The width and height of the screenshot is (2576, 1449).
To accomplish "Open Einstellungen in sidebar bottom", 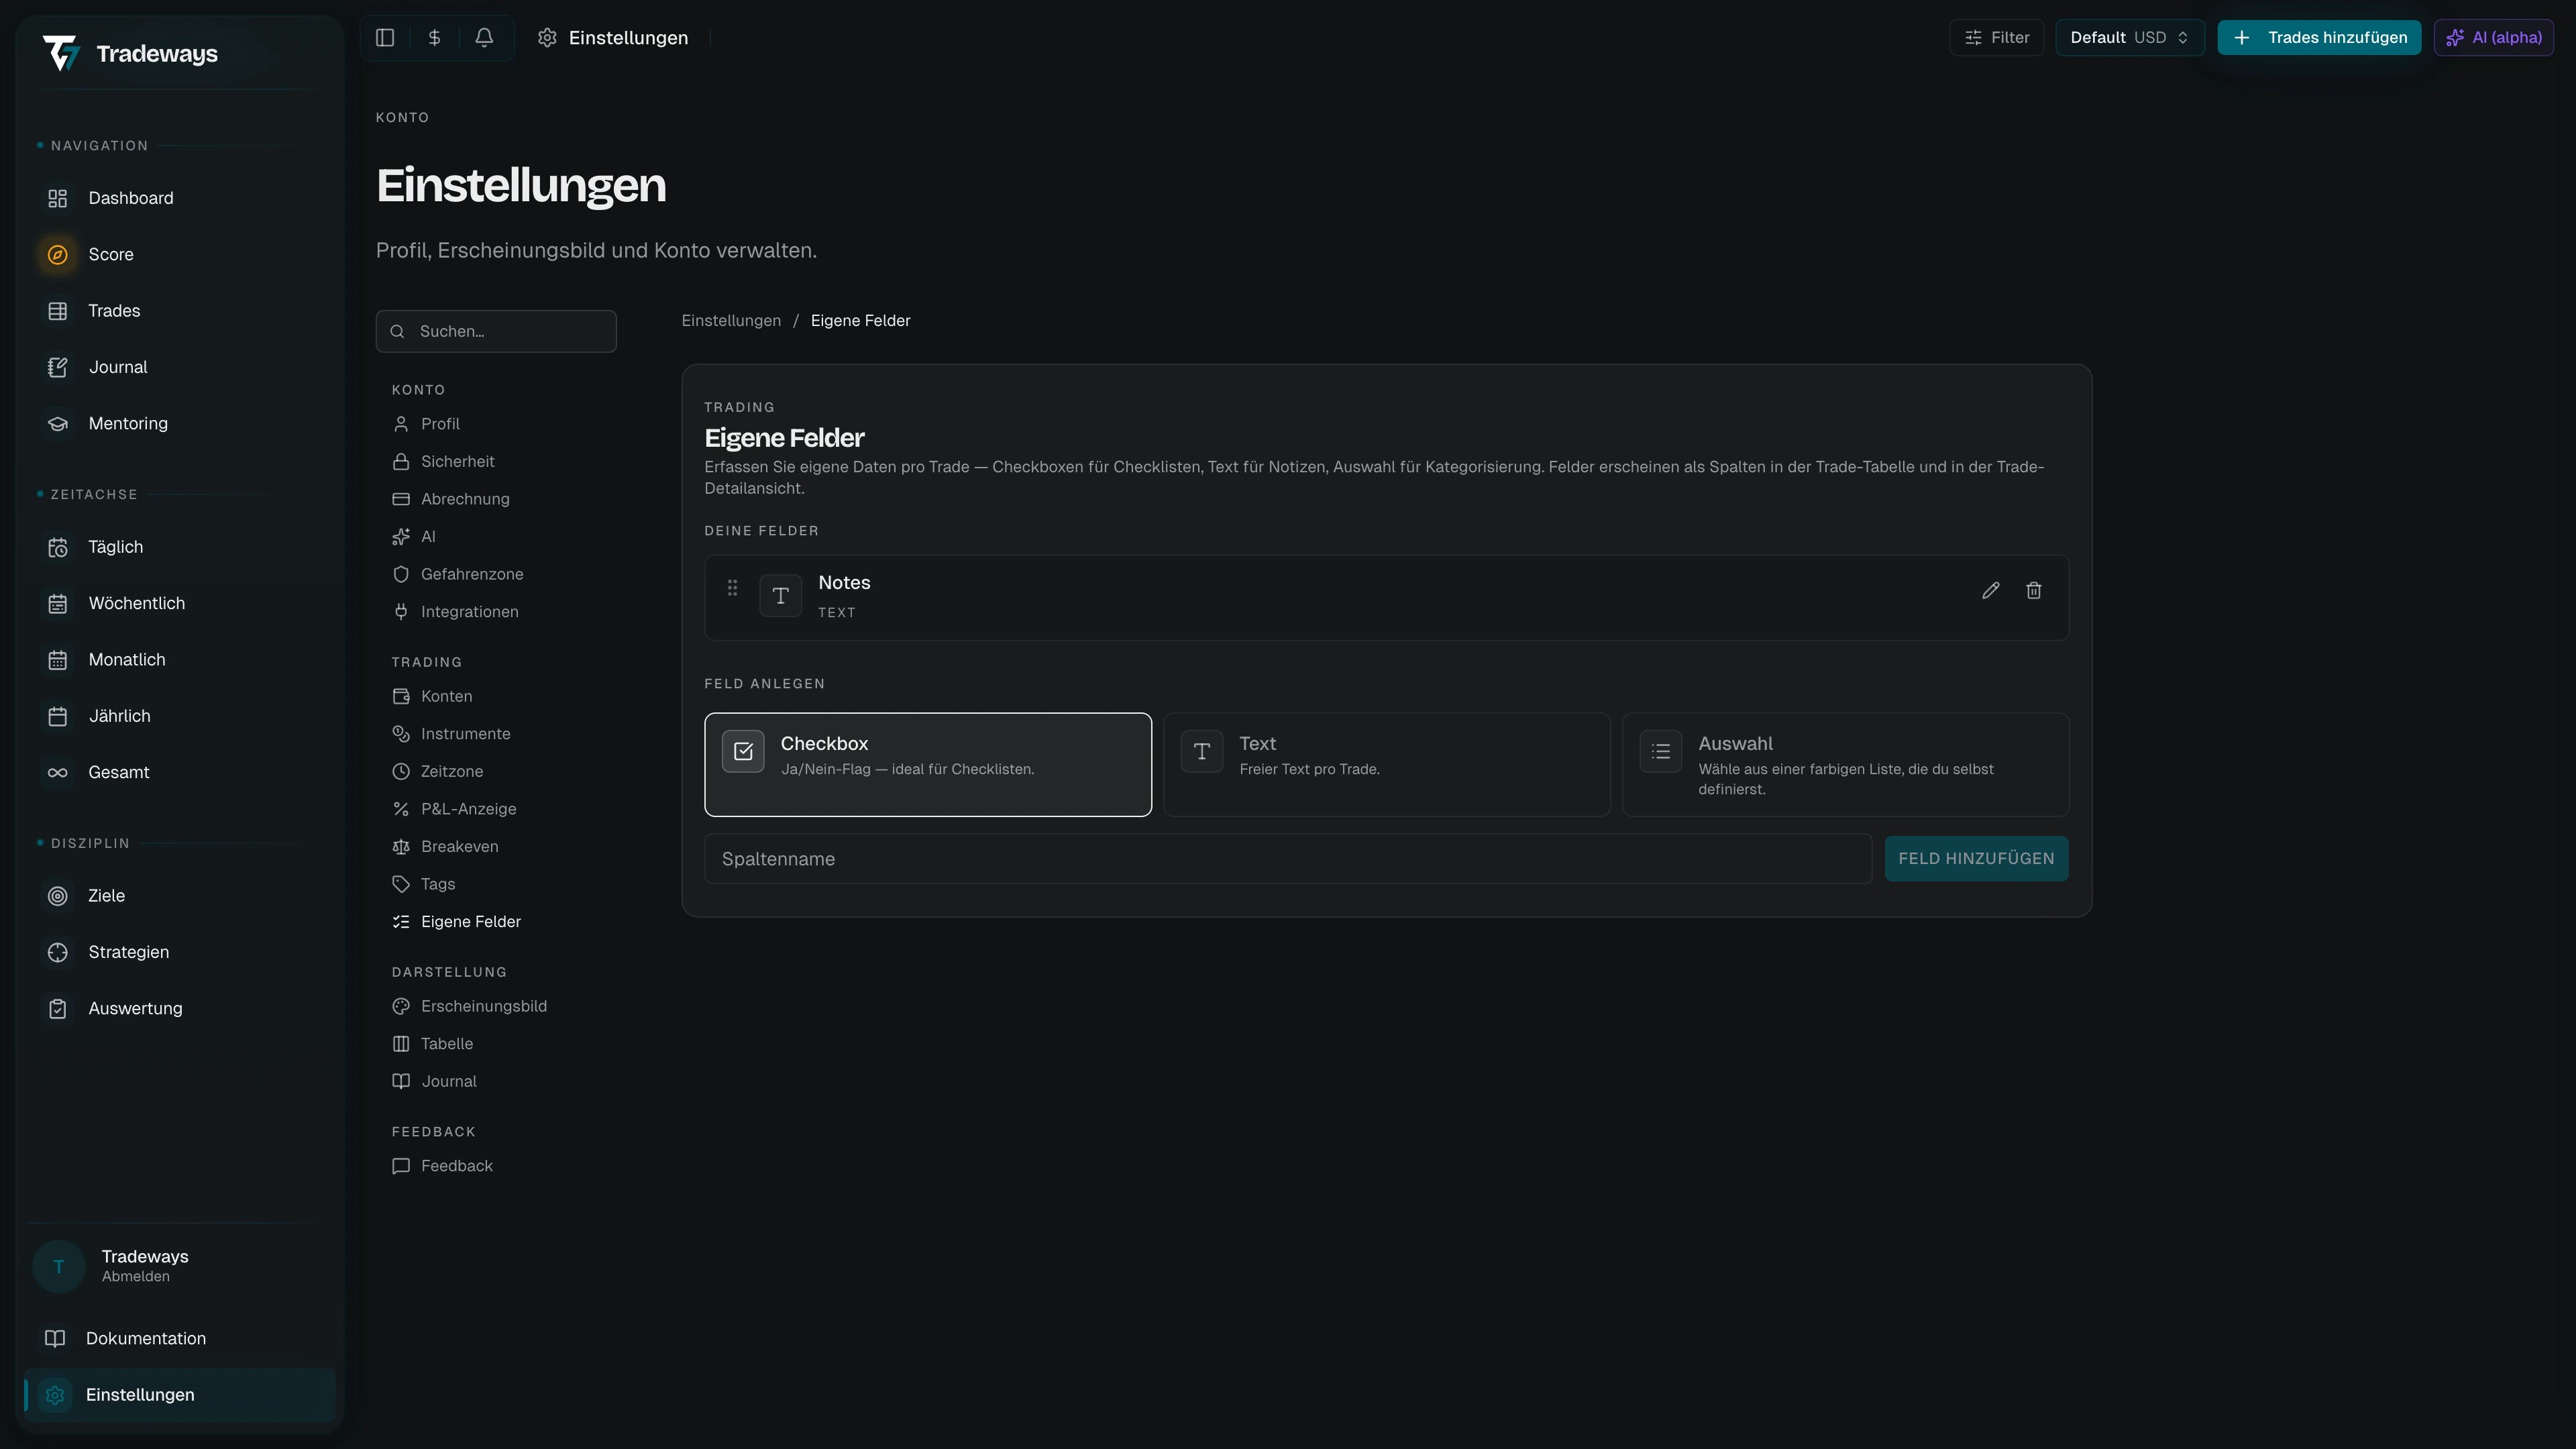I will (180, 1395).
